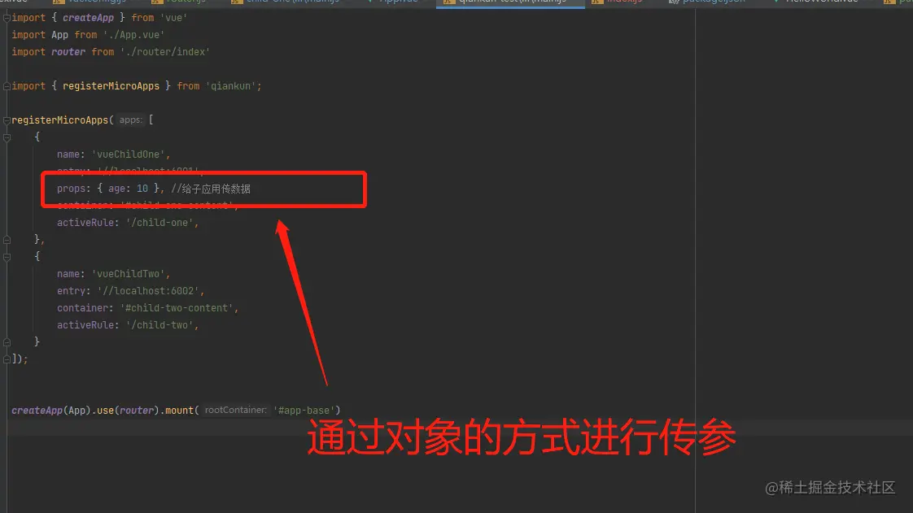Click the './App.vue' import path
The width and height of the screenshot is (913, 513).
[x=133, y=35]
